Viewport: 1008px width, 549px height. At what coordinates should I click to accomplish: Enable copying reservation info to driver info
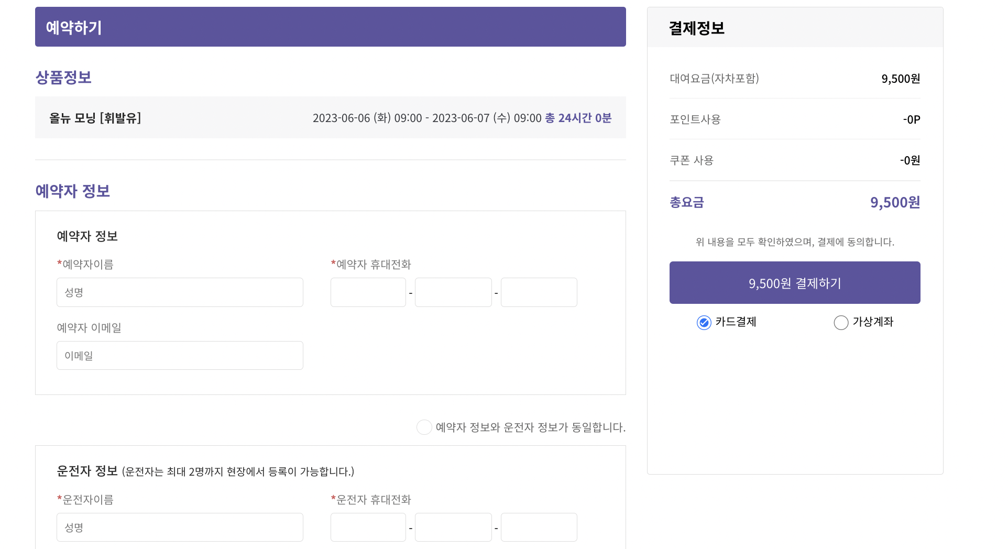coord(423,427)
